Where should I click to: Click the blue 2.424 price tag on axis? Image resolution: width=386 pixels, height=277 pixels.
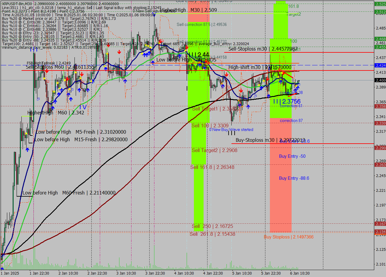[380, 65]
